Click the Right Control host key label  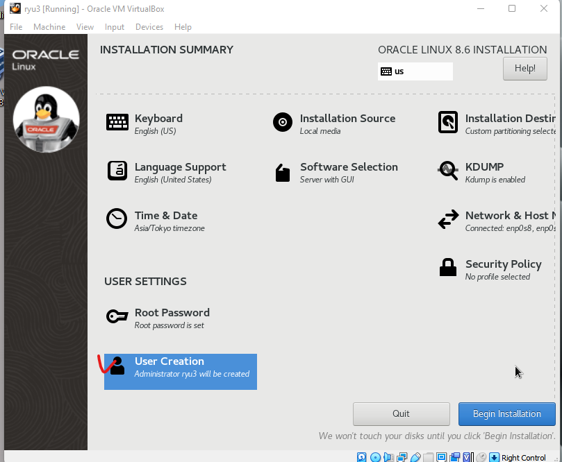coord(523,458)
